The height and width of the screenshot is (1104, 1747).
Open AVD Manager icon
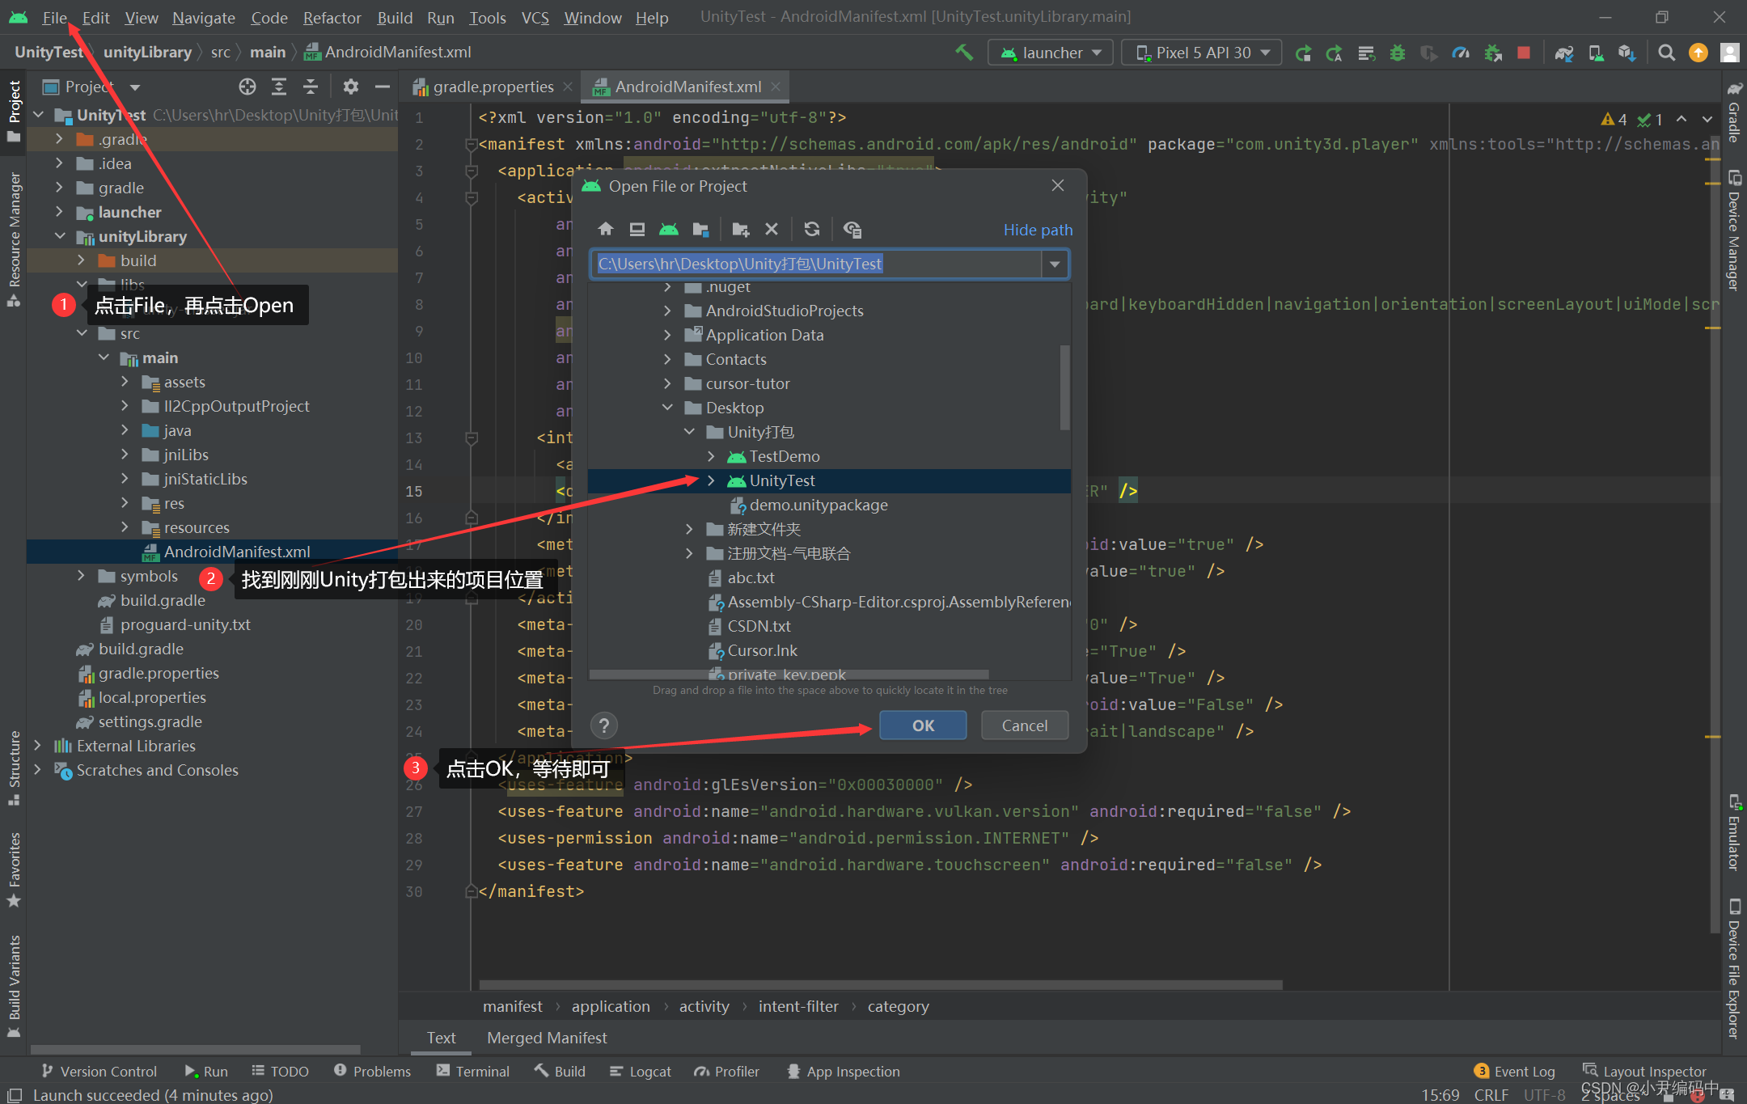tap(1596, 53)
